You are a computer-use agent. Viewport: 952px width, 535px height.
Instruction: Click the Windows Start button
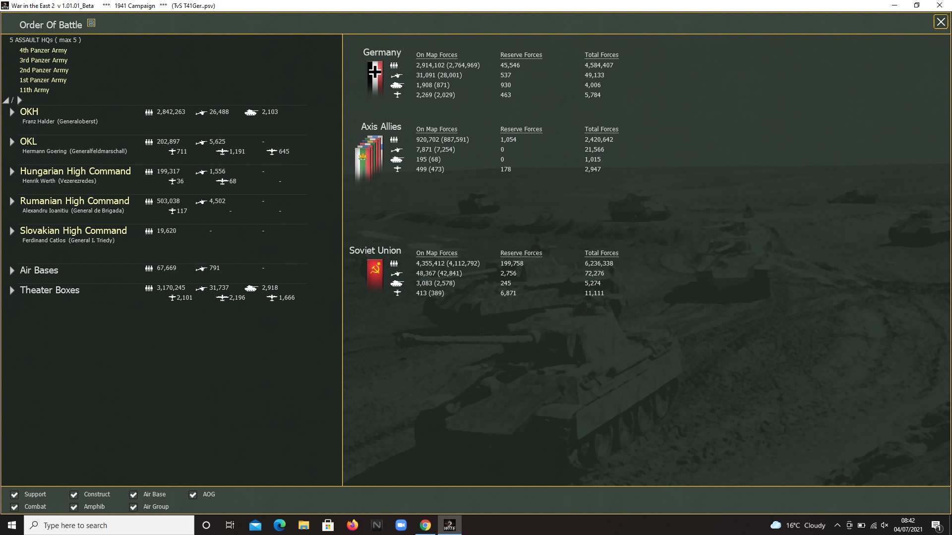point(12,525)
